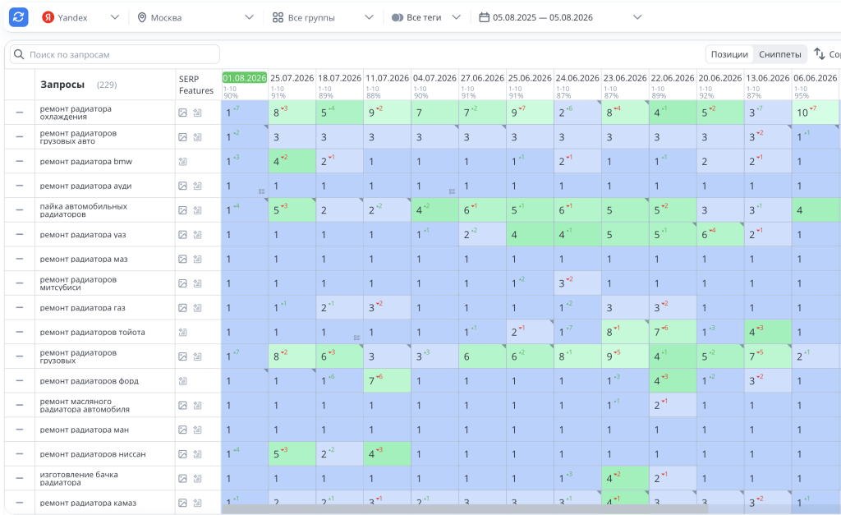Click position 7 cell for форд on 11.07.2026

click(x=388, y=381)
